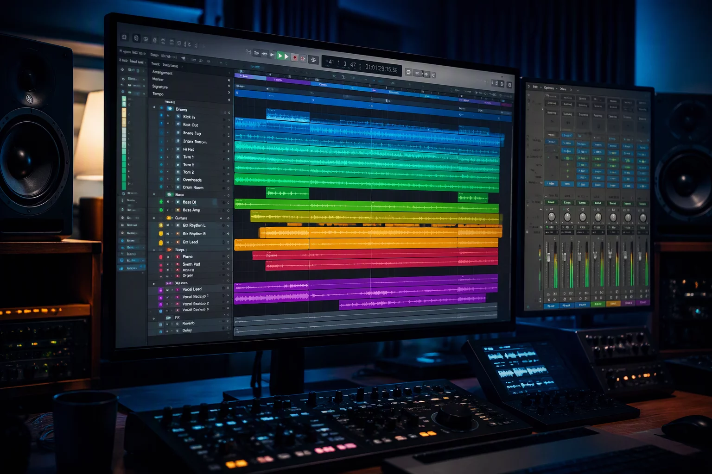
Task: Expand the Marker global track
Action: (229, 80)
